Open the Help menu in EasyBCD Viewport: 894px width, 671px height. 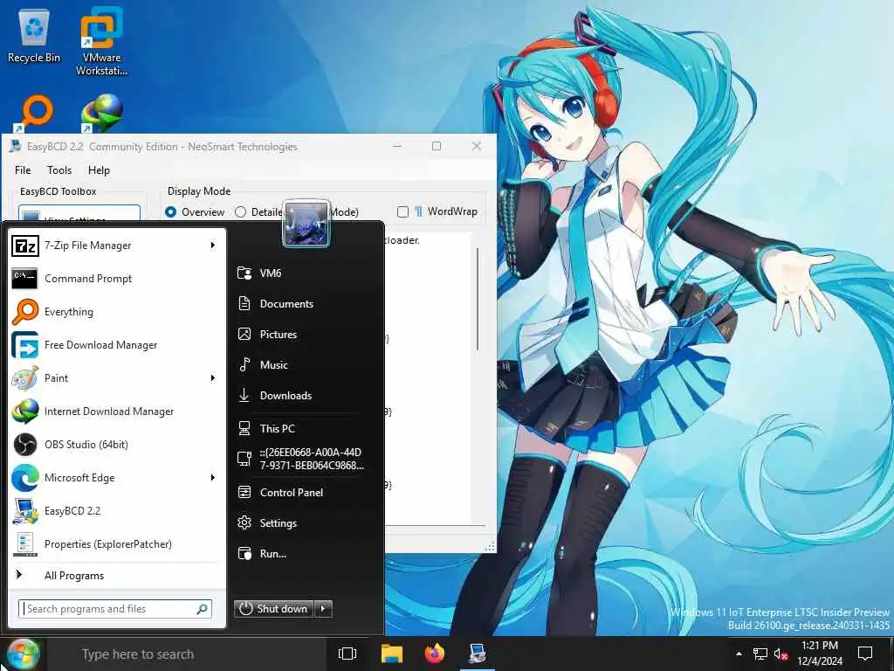tap(99, 170)
